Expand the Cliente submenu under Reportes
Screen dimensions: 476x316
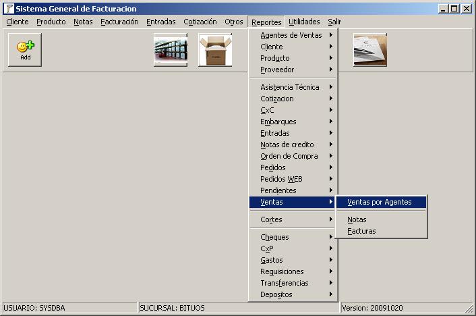293,47
